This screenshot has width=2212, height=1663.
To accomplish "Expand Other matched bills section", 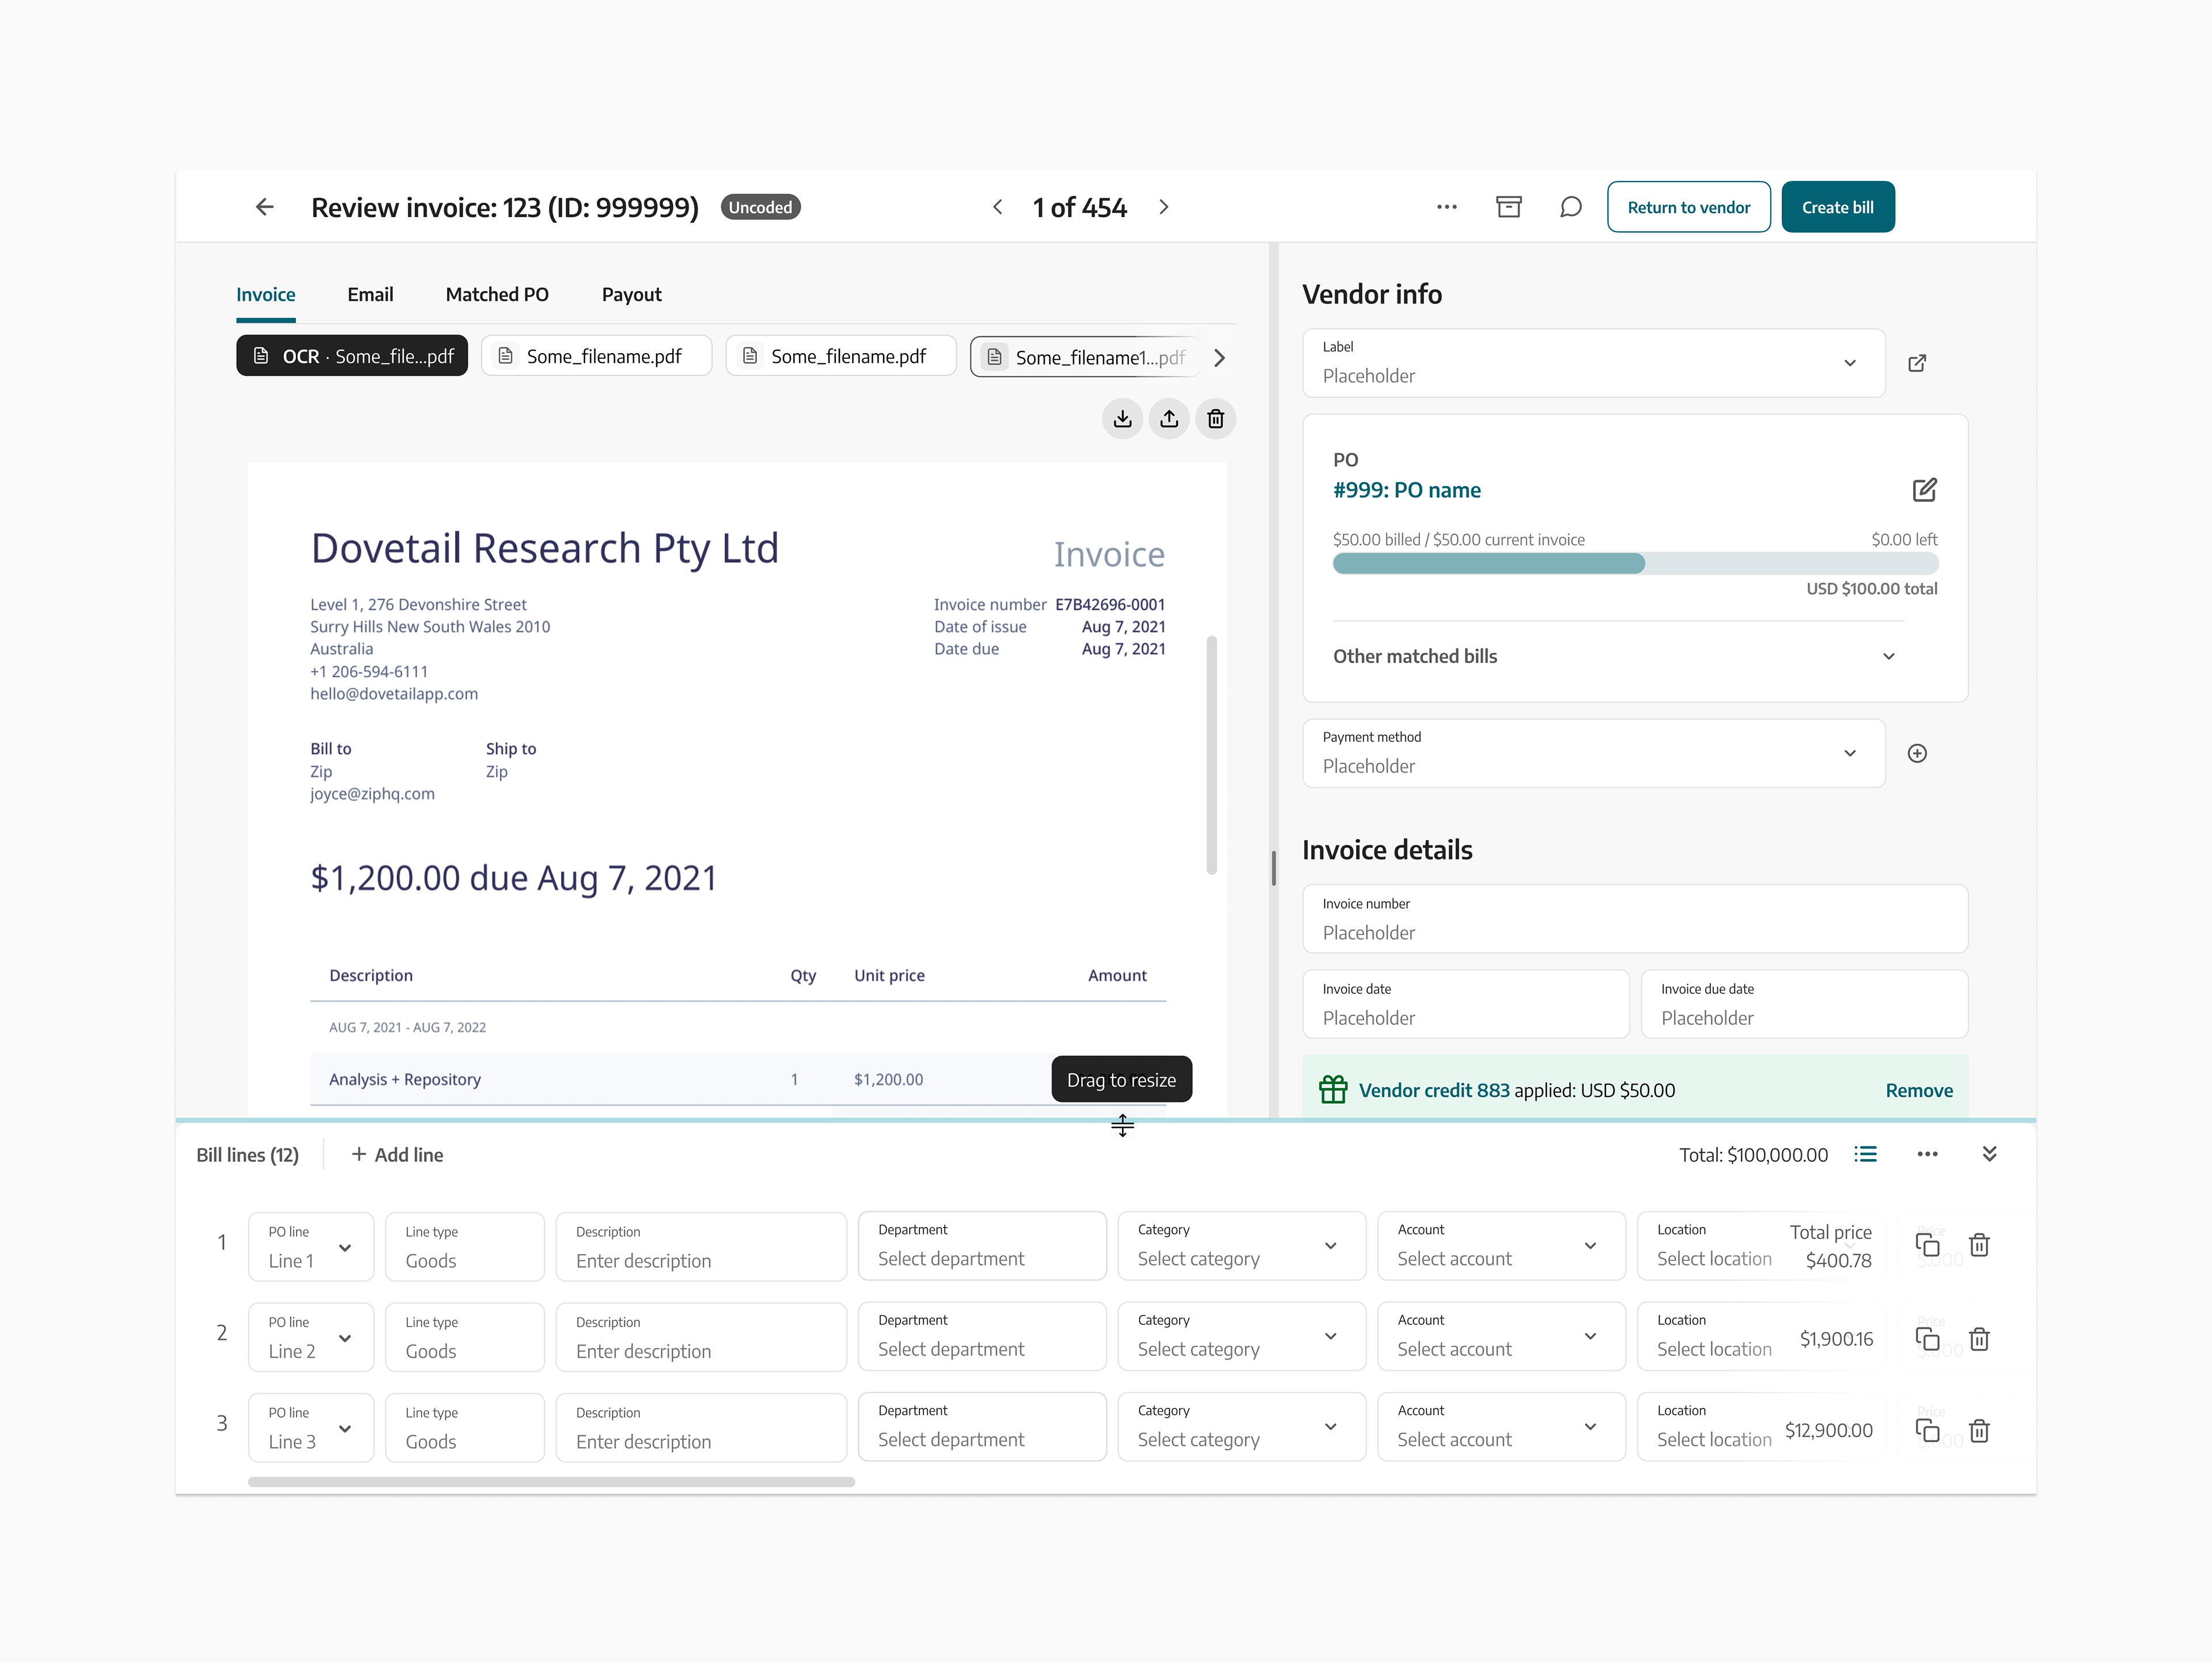I will pos(1615,656).
